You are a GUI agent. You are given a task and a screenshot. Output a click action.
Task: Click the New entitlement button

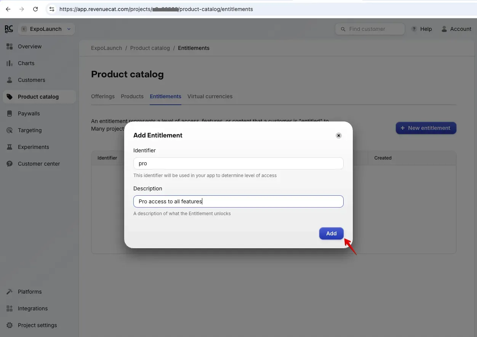426,128
